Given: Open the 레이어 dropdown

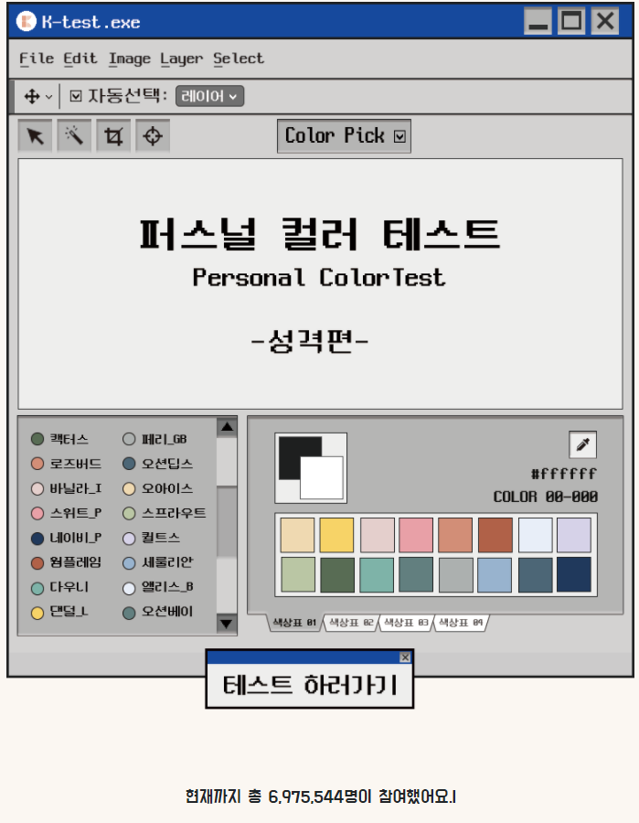Looking at the screenshot, I should (209, 96).
